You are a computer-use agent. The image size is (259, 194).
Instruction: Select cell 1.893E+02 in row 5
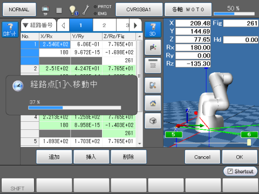point(54,141)
